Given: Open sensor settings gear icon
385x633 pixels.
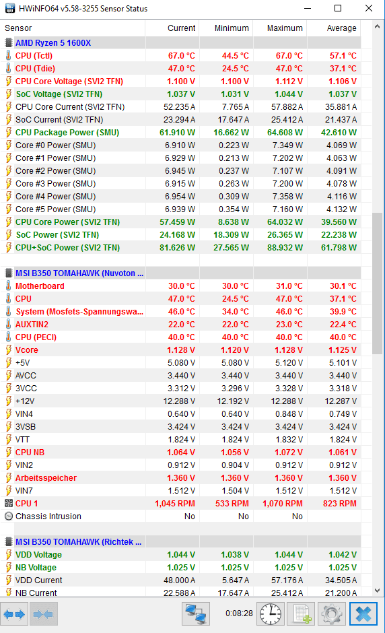Looking at the screenshot, I should 332,614.
